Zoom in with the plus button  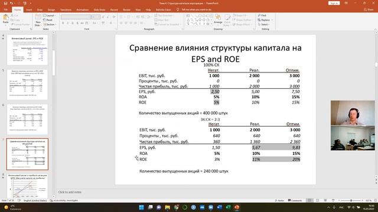click(363, 200)
